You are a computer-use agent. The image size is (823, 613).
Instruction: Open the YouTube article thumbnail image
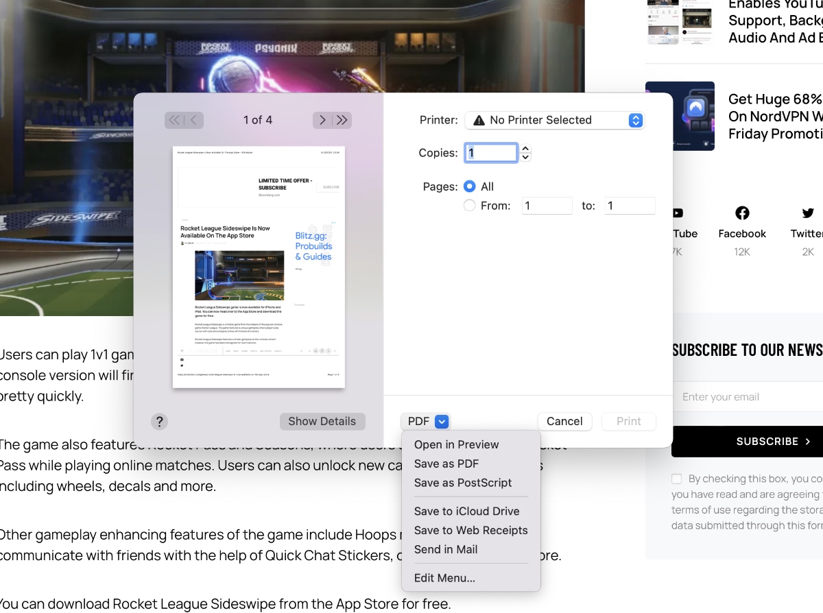point(680,21)
